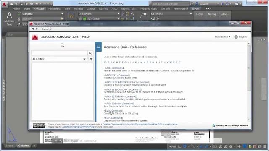
Task: Open the HATCH (Command) link
Action: click(114, 68)
